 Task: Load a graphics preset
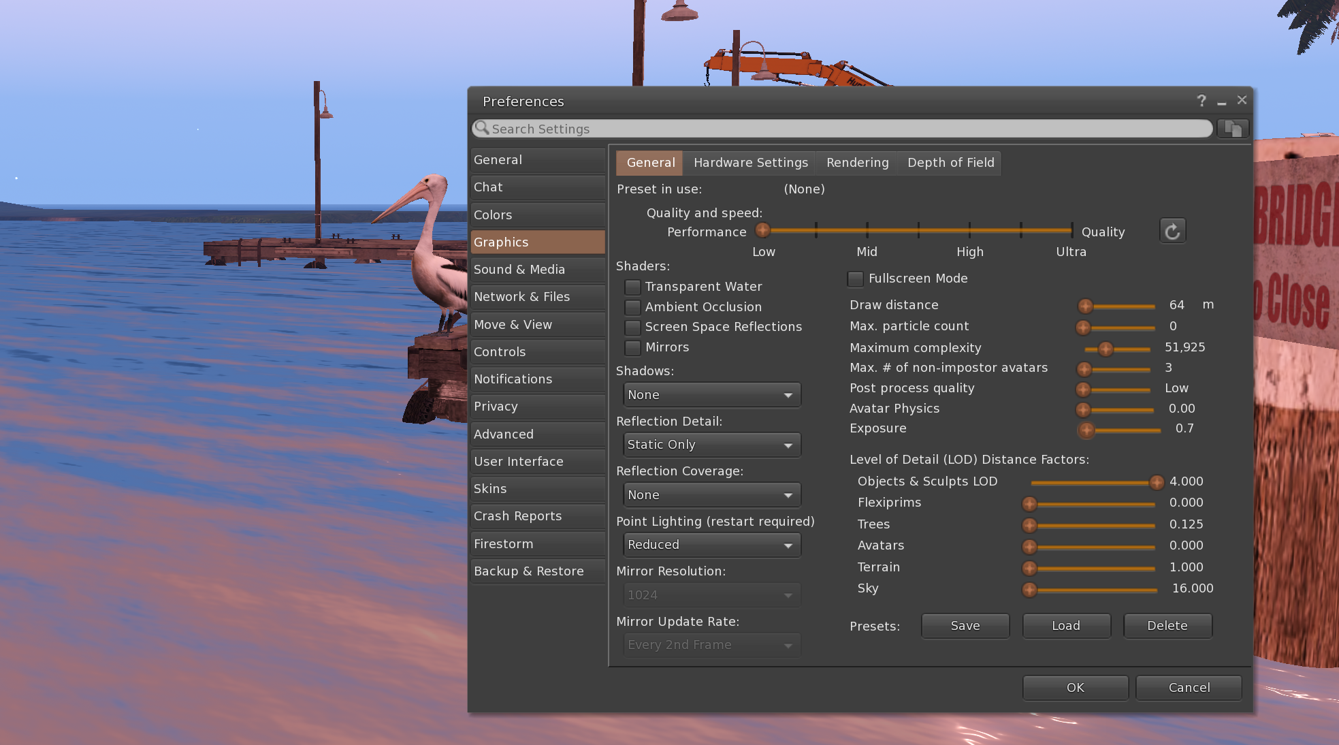click(x=1066, y=626)
